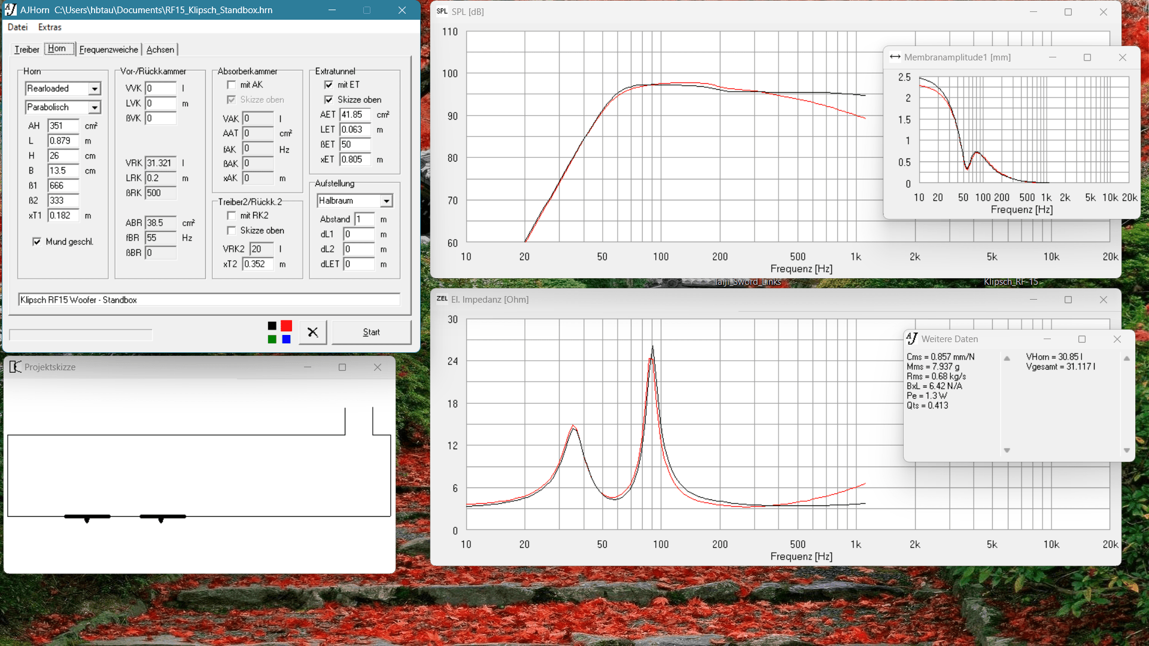Viewport: 1149px width, 646px height.
Task: Open the Extras menu
Action: pos(50,27)
